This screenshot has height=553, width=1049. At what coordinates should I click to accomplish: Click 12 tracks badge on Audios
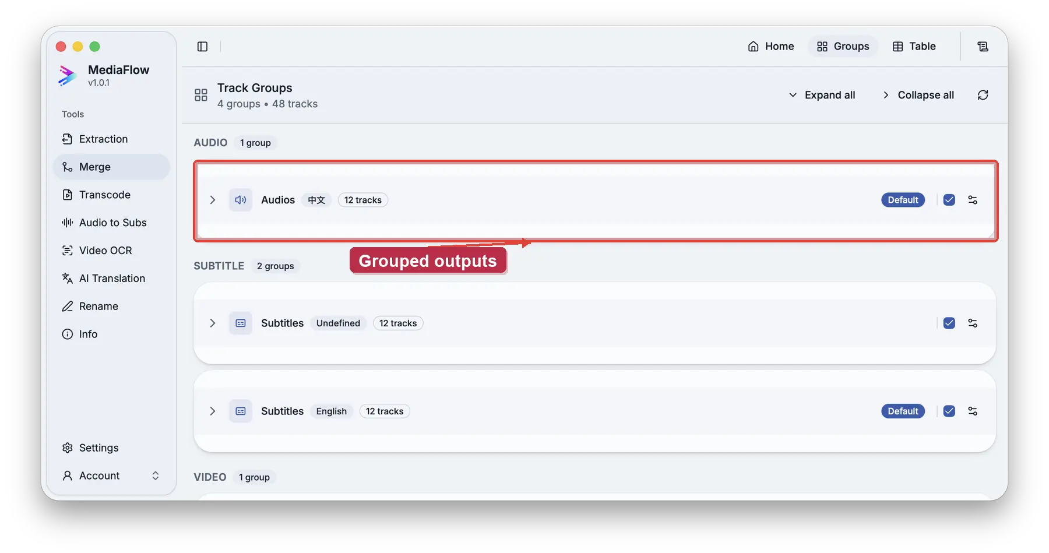[x=363, y=200]
